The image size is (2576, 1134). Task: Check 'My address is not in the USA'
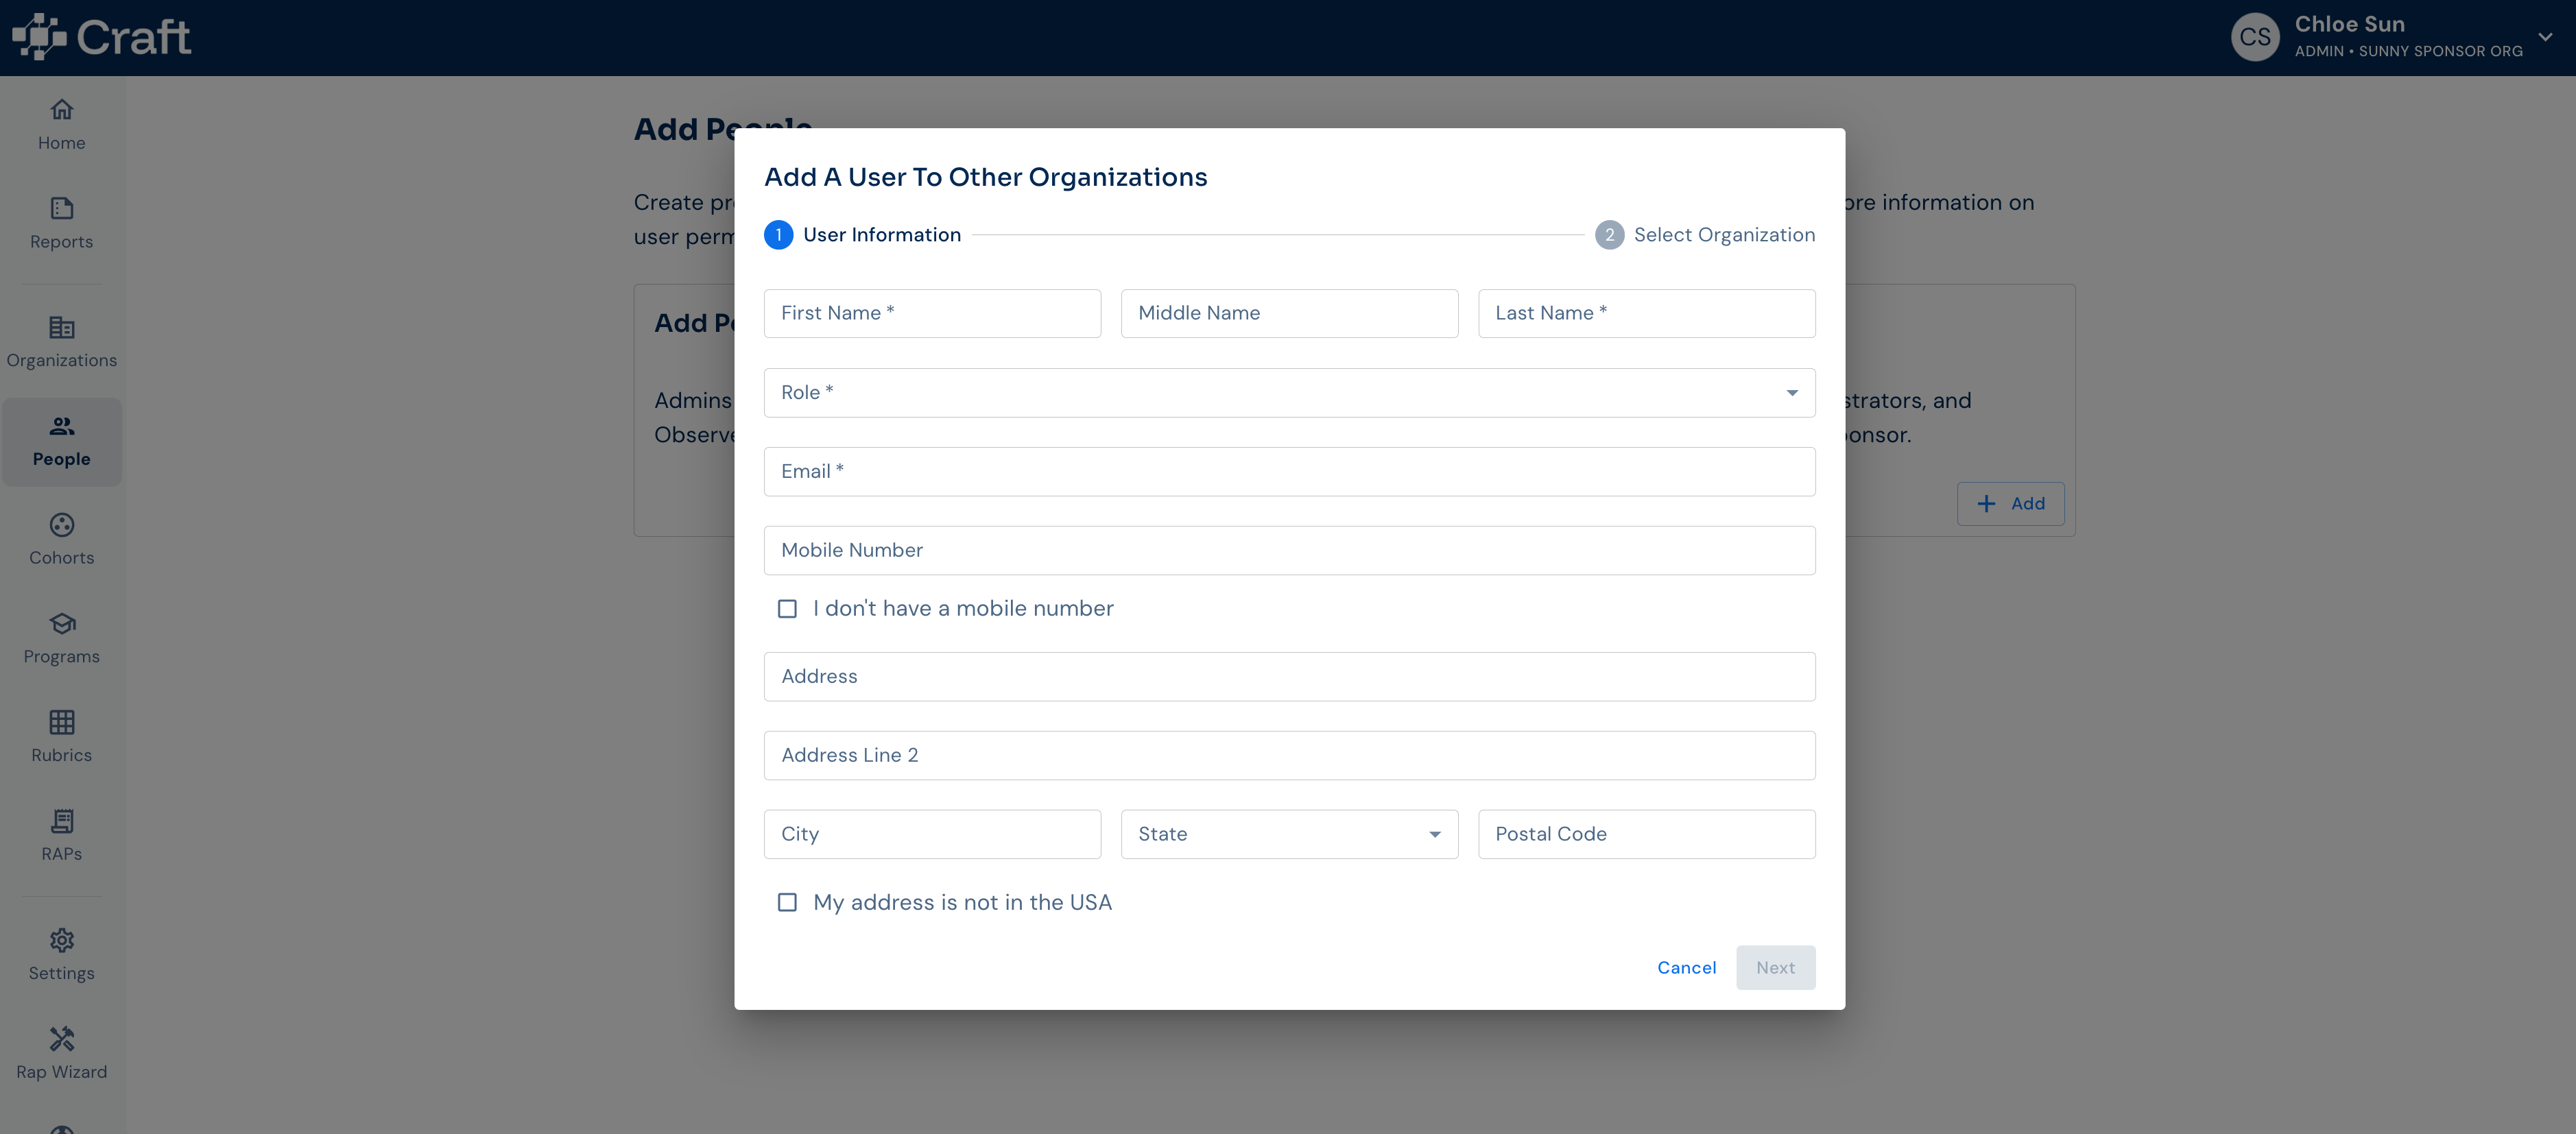click(788, 903)
